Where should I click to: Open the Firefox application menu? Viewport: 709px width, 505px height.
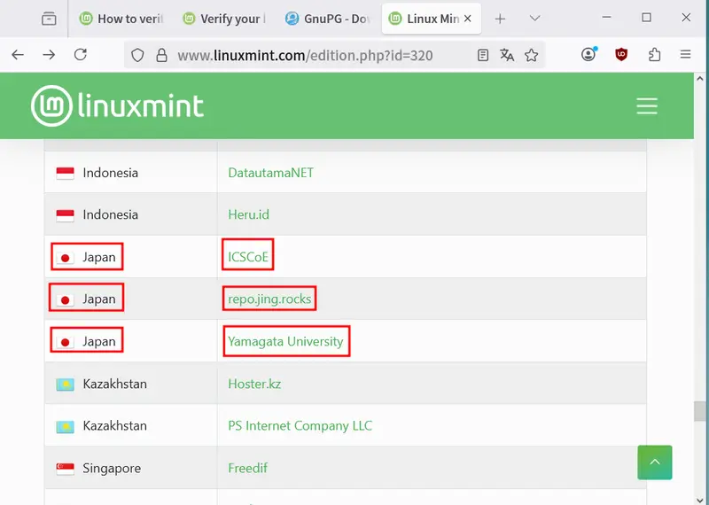click(685, 55)
